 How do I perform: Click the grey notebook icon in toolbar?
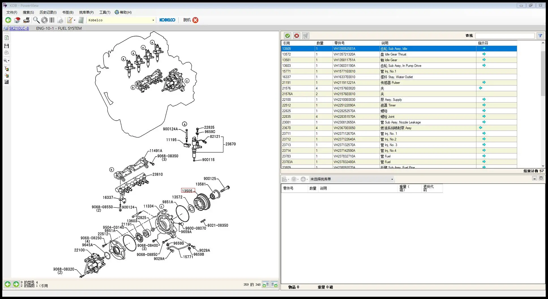81,20
